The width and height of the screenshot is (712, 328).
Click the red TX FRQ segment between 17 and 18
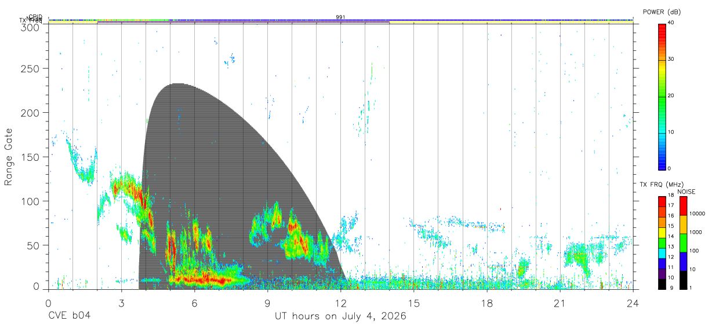[x=662, y=201]
